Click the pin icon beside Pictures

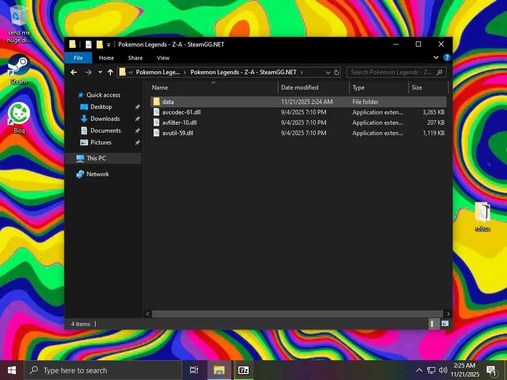click(138, 142)
